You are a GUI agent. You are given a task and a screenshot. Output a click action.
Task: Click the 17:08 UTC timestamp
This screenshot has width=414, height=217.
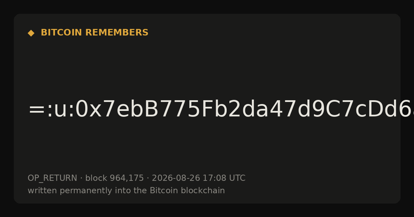[224, 178]
